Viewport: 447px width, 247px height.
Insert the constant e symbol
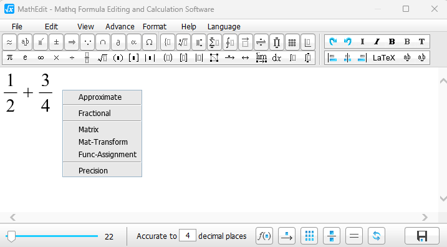pos(25,57)
